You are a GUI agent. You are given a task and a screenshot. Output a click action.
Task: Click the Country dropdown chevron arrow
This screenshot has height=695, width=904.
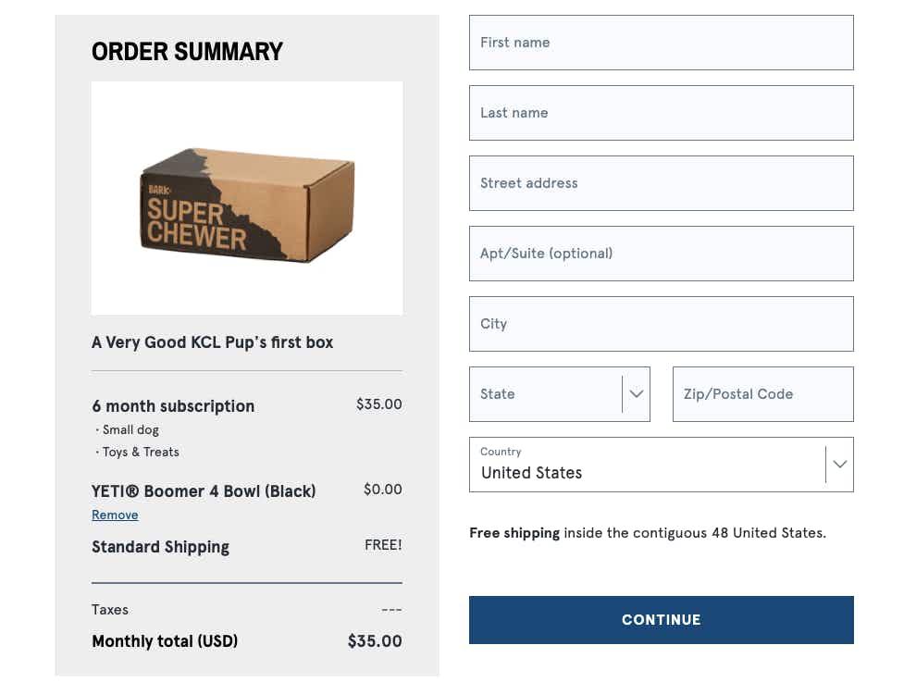839,465
